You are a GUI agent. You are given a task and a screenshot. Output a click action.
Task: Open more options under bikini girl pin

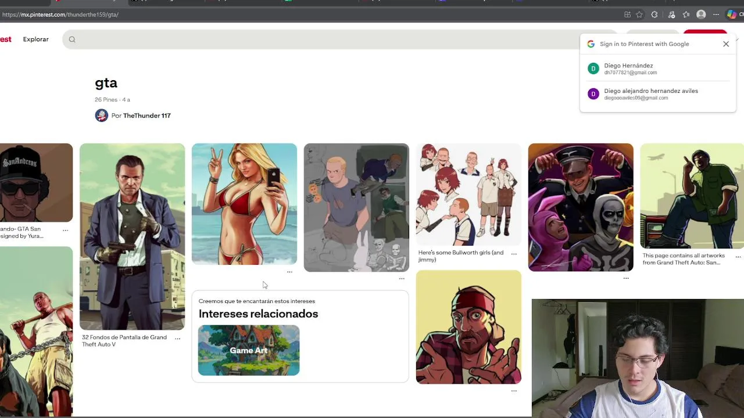(289, 272)
